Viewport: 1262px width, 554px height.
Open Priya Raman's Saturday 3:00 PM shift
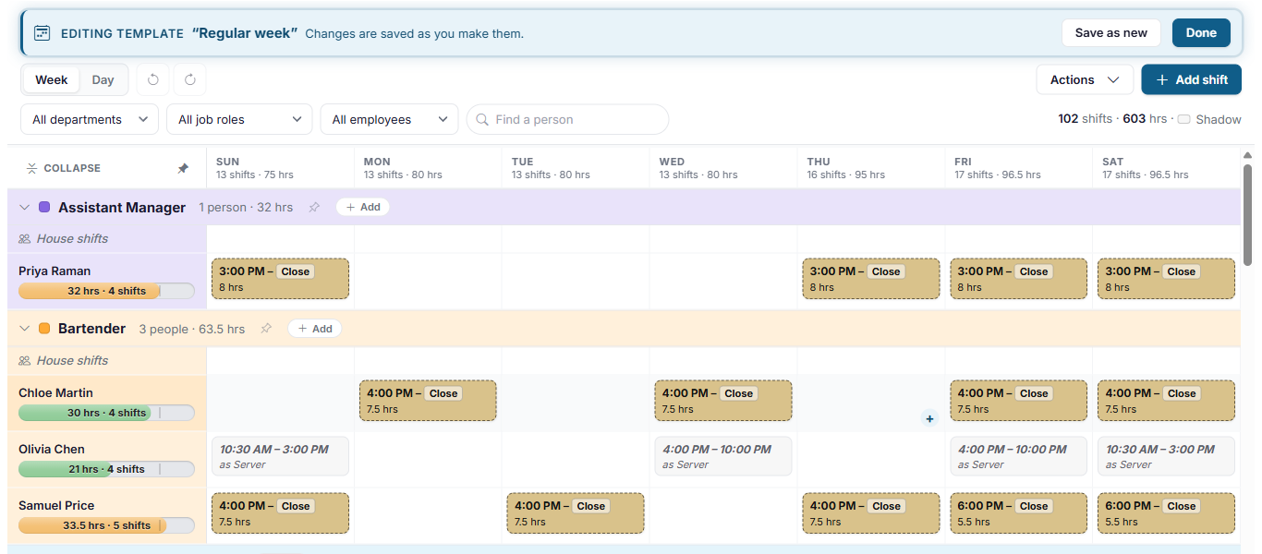pyautogui.click(x=1166, y=279)
